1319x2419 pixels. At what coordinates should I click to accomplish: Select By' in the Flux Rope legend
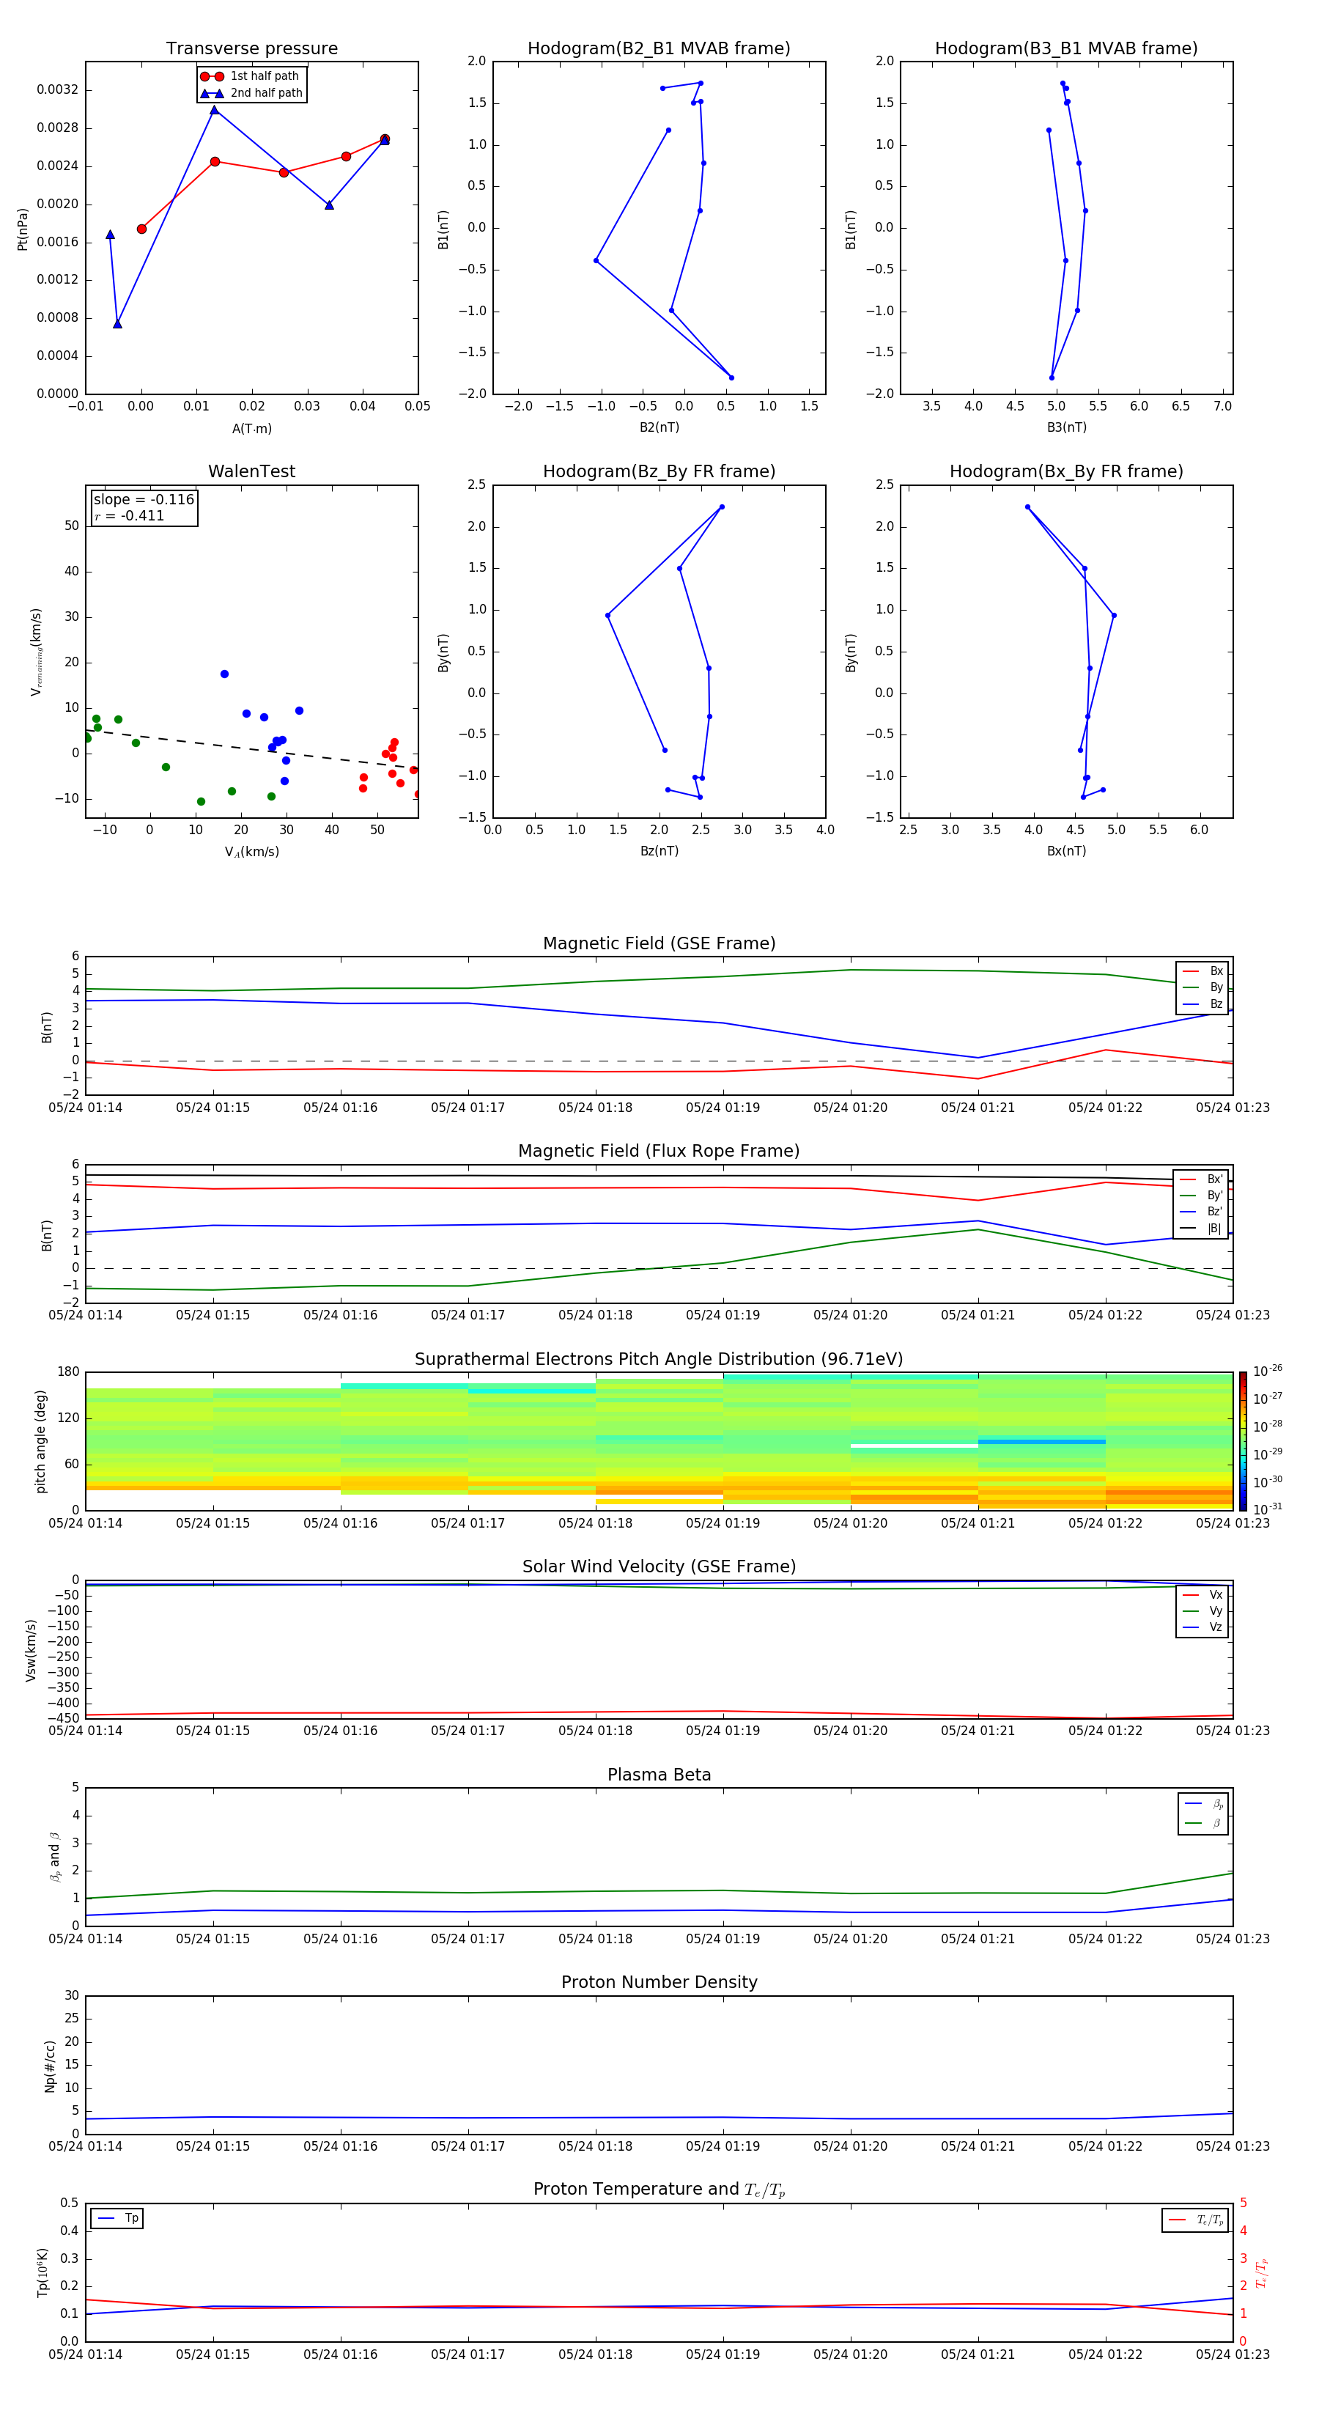(1201, 1196)
